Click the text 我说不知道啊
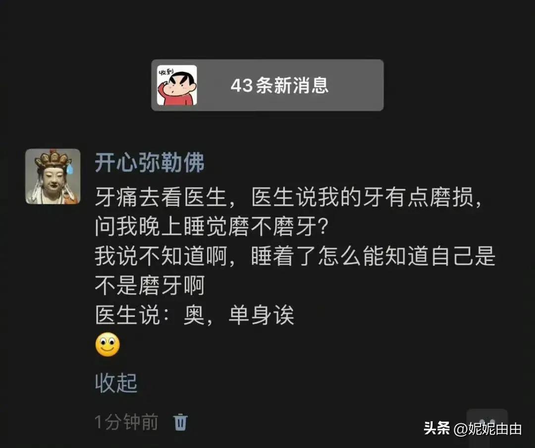The image size is (535, 448). coord(160,256)
